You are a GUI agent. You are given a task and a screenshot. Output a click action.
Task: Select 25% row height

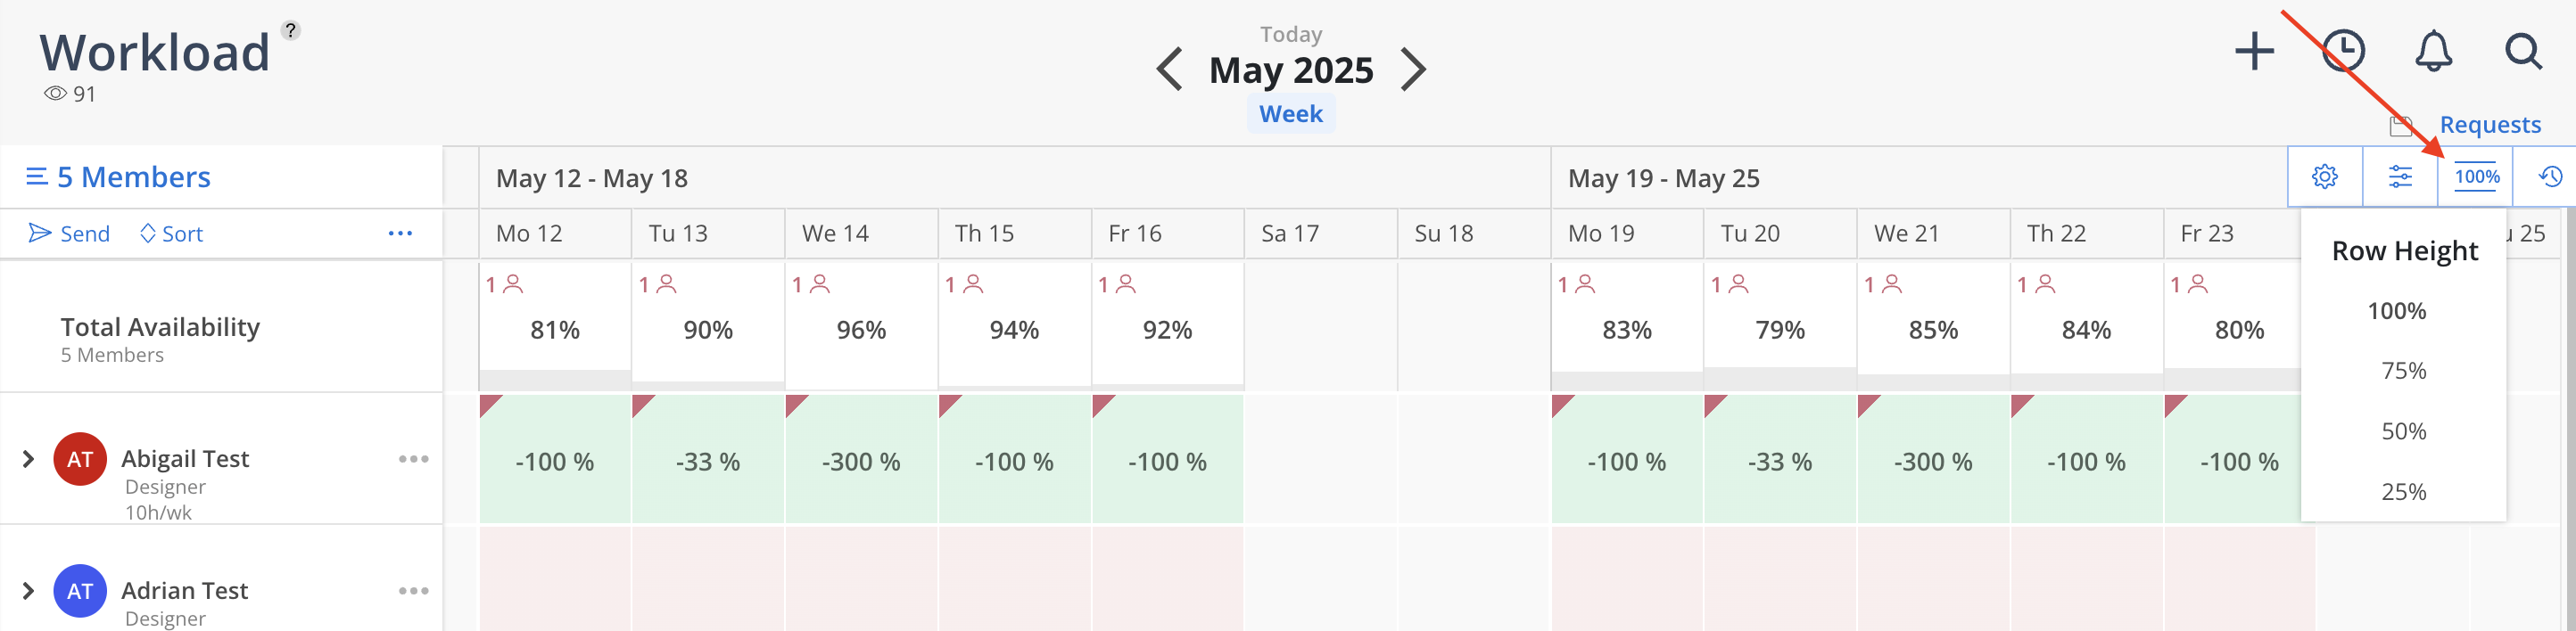click(2403, 491)
